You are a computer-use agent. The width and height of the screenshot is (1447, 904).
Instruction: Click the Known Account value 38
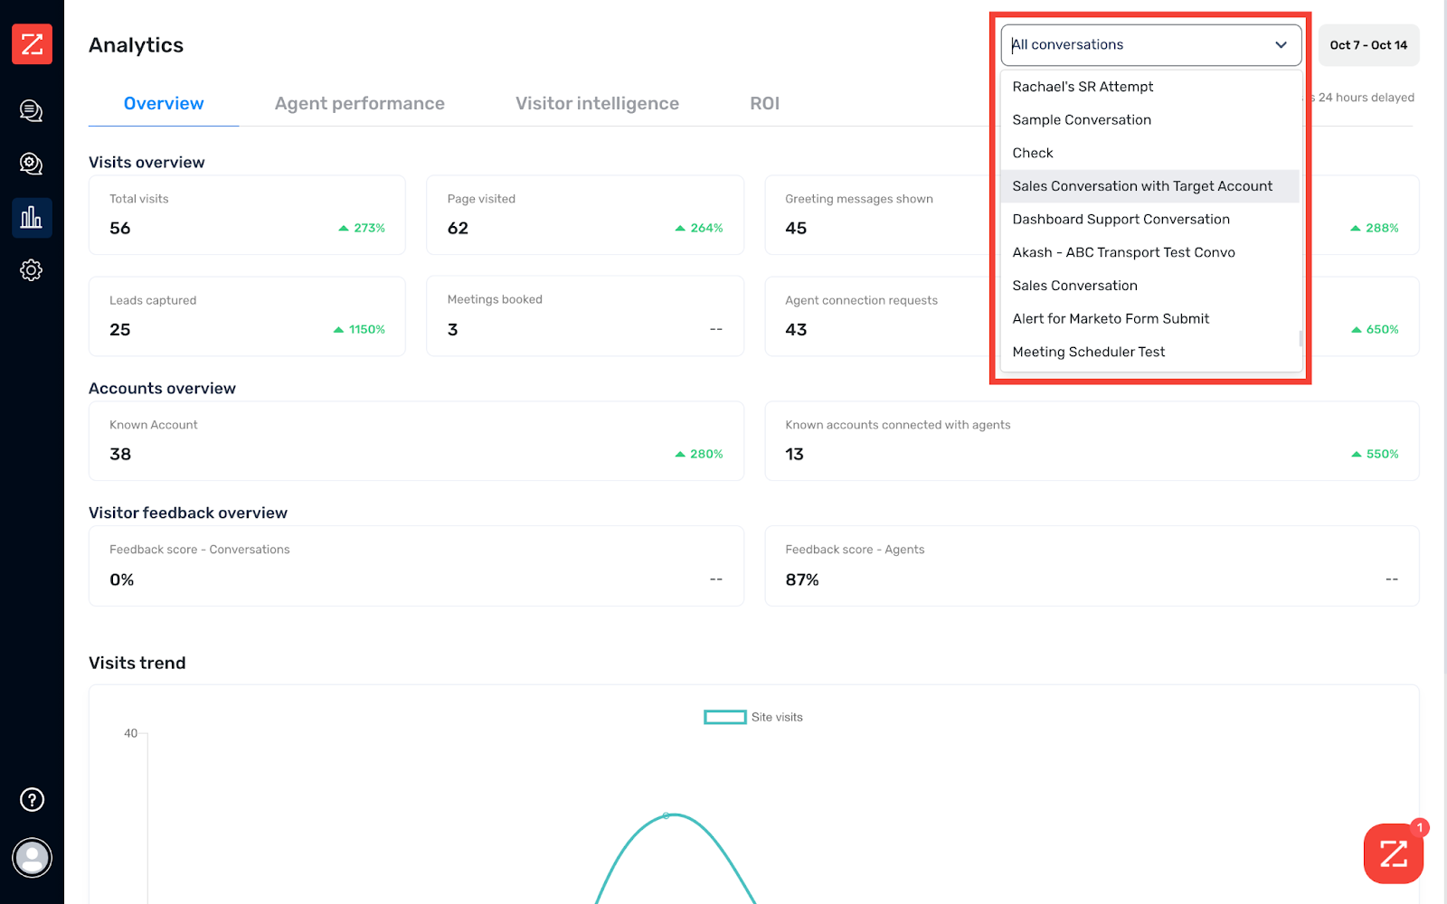point(120,455)
